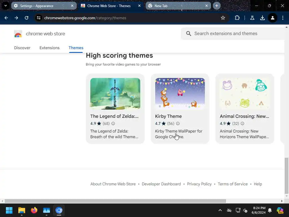The width and height of the screenshot is (289, 217).
Task: Close the Chrome Web Store - Themes tab
Action: (139, 6)
